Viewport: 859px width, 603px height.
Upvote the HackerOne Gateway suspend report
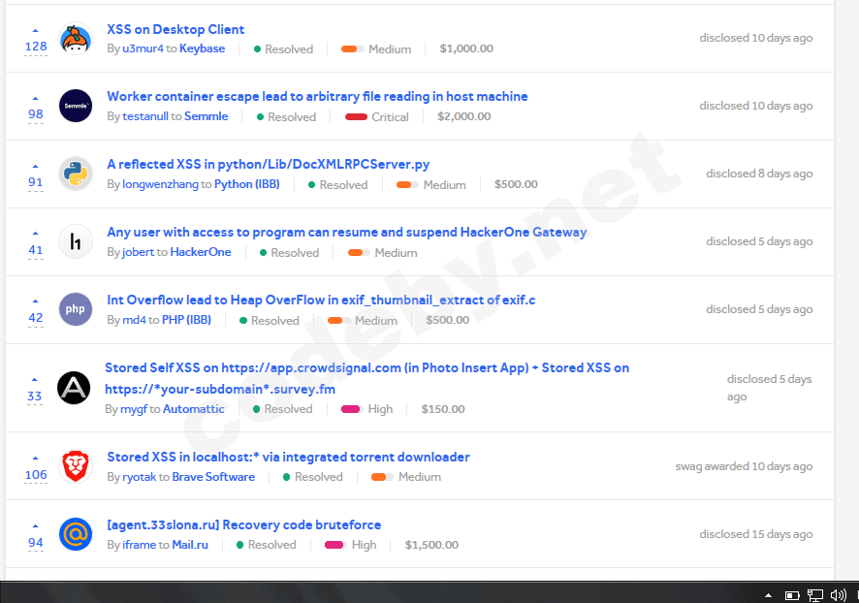click(36, 234)
